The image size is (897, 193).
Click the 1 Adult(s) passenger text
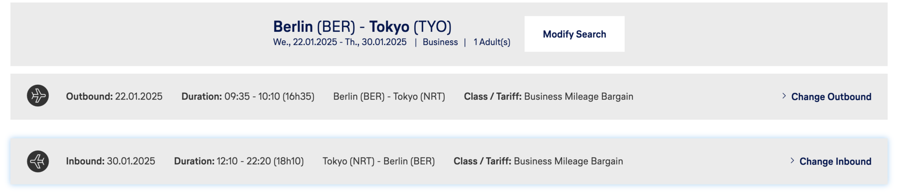(x=492, y=42)
